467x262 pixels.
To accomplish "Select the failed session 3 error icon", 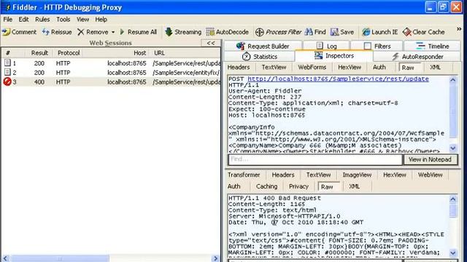I will click(x=7, y=82).
